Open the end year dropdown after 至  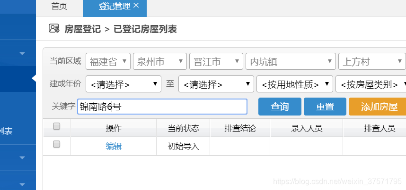[x=216, y=84]
